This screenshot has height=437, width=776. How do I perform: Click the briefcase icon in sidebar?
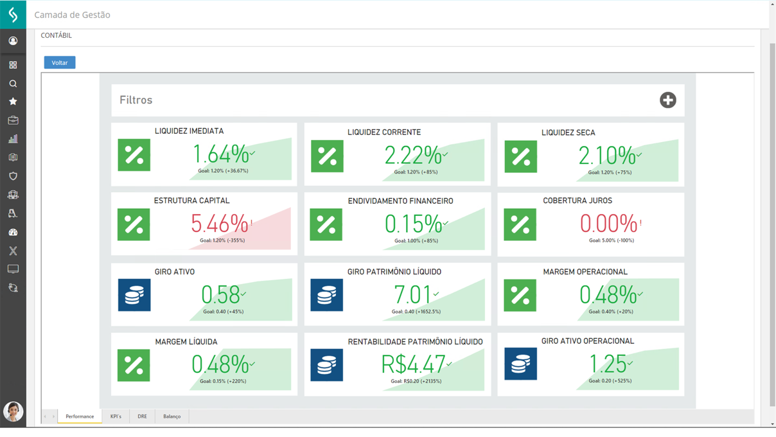coord(13,120)
